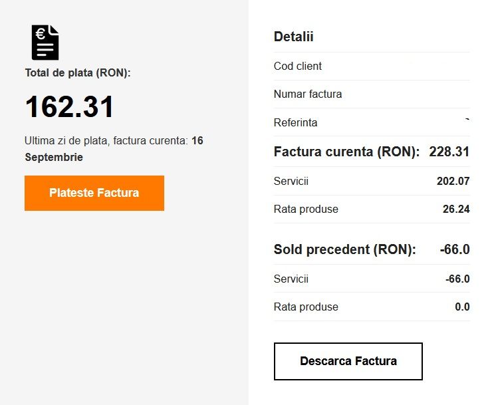
Task: Click Servicii label under Sold precedent
Action: pos(291,279)
